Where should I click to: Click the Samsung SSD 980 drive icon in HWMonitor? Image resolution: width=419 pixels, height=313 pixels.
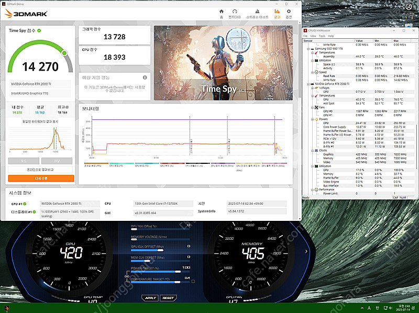[312, 49]
